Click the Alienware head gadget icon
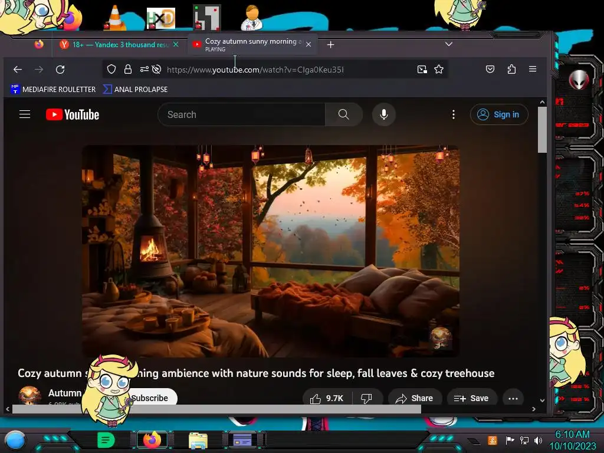 click(x=579, y=80)
